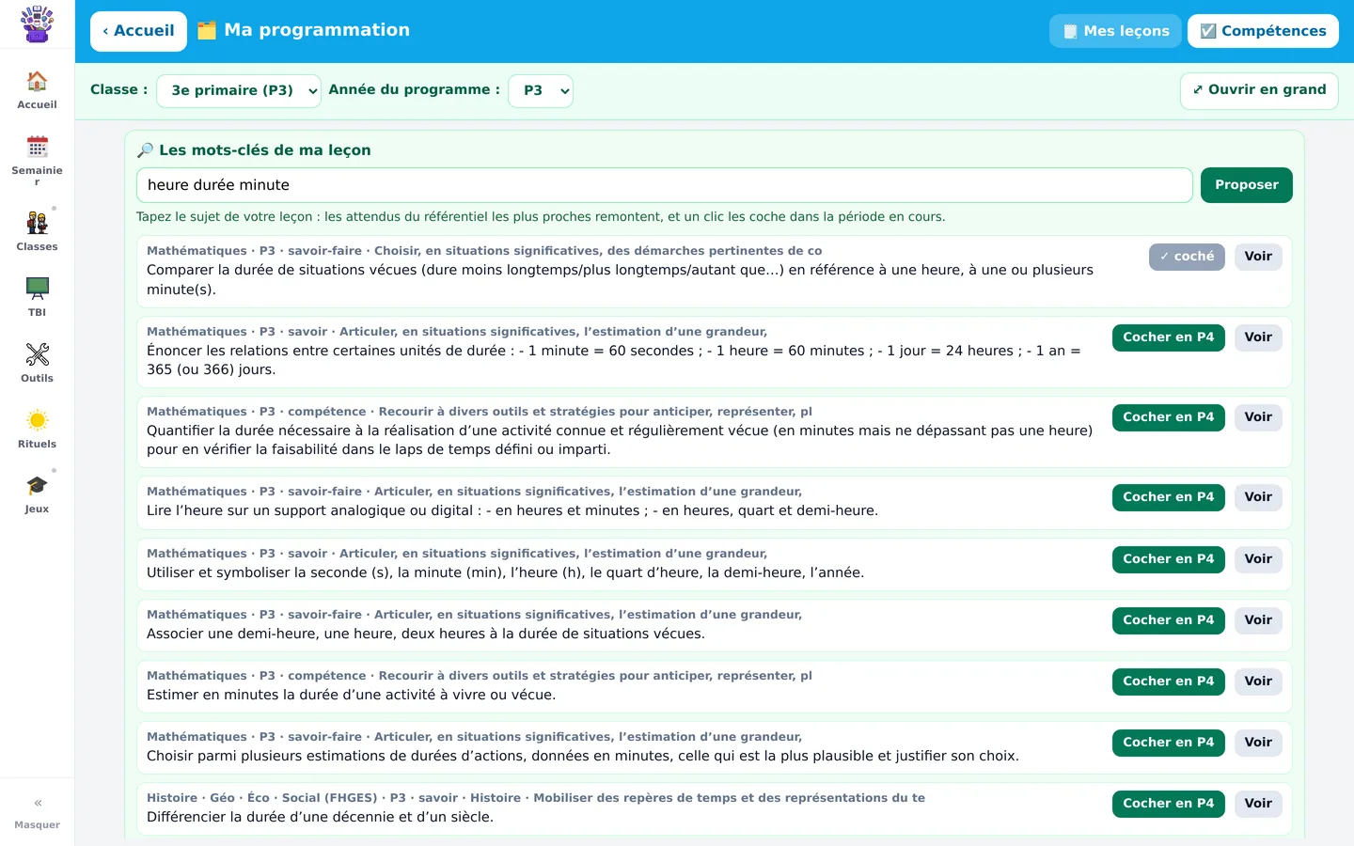
Task: Switch to Compétences tab
Action: [1263, 31]
